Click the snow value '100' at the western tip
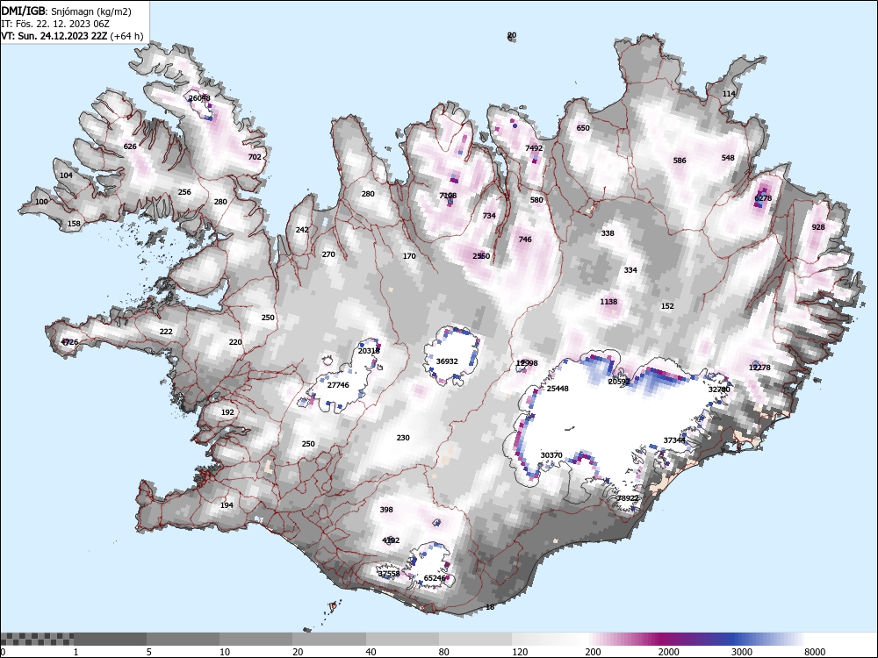Viewport: 878px width, 658px height. [x=41, y=202]
